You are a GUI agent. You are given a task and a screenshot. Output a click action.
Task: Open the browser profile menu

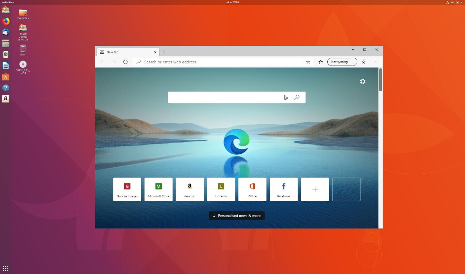point(364,62)
